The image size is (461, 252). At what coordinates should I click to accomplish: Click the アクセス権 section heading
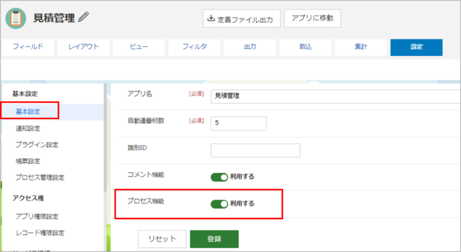coord(28,198)
